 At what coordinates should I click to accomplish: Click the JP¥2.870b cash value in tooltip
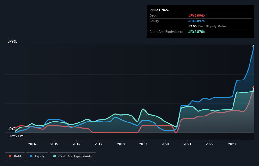tap(197, 32)
